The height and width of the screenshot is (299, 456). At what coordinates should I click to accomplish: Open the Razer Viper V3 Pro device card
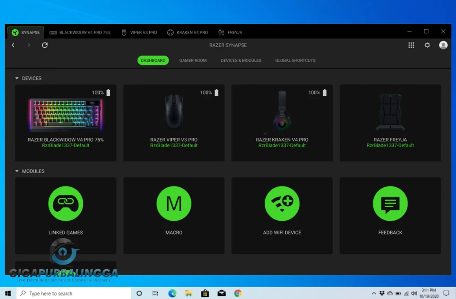point(173,122)
